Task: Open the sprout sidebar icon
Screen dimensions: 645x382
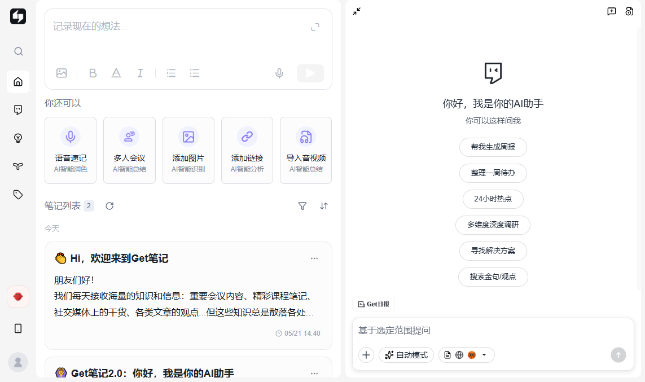Action: coord(18,166)
